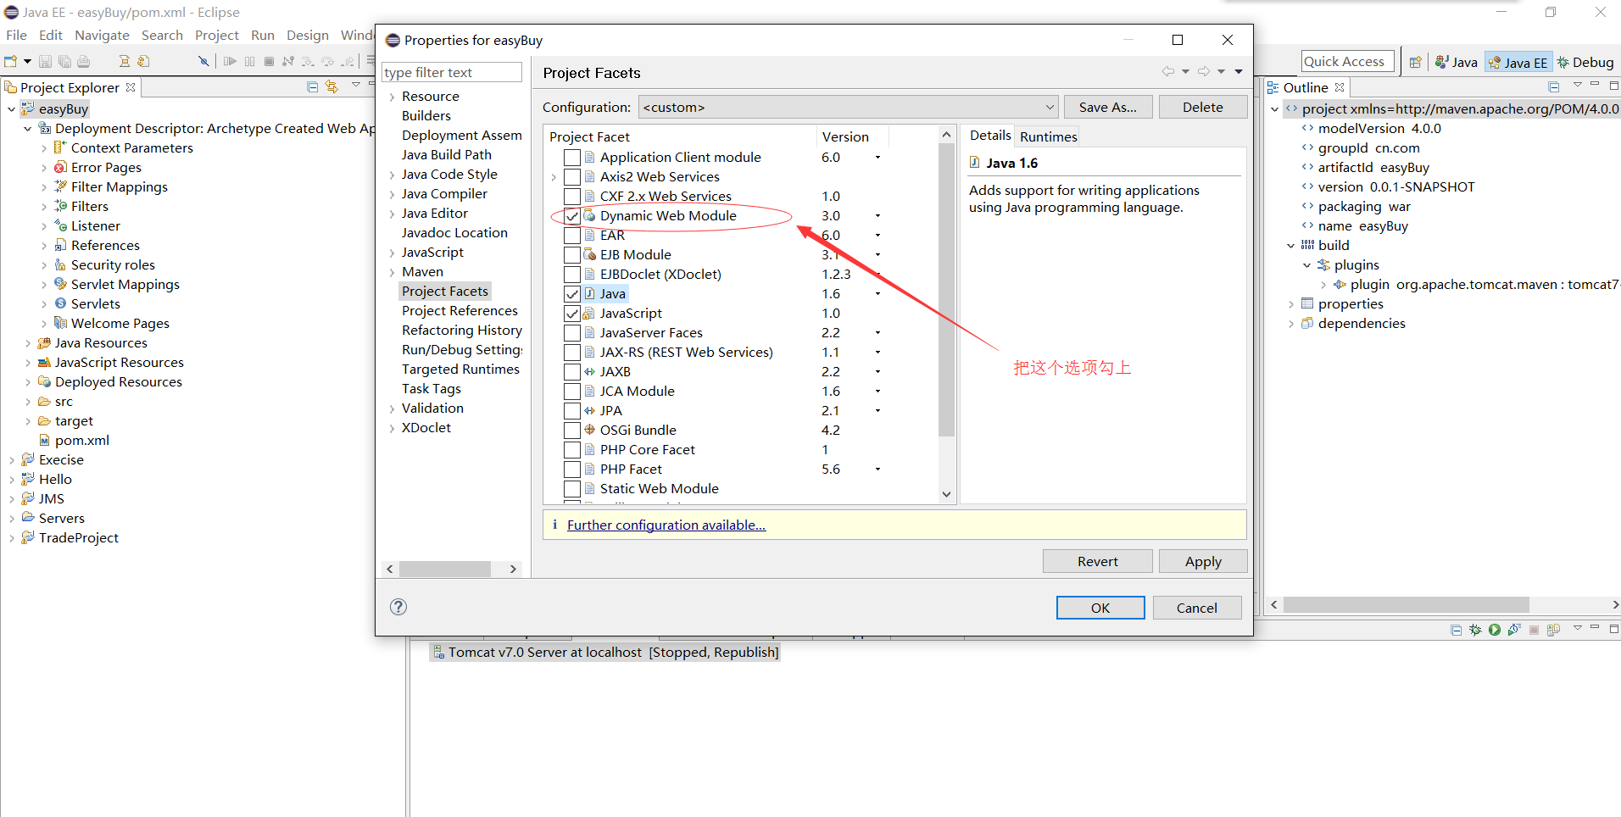Click the properties tree horizontal scrollbar
Viewport: 1621px width, 817px height.
coord(445,569)
